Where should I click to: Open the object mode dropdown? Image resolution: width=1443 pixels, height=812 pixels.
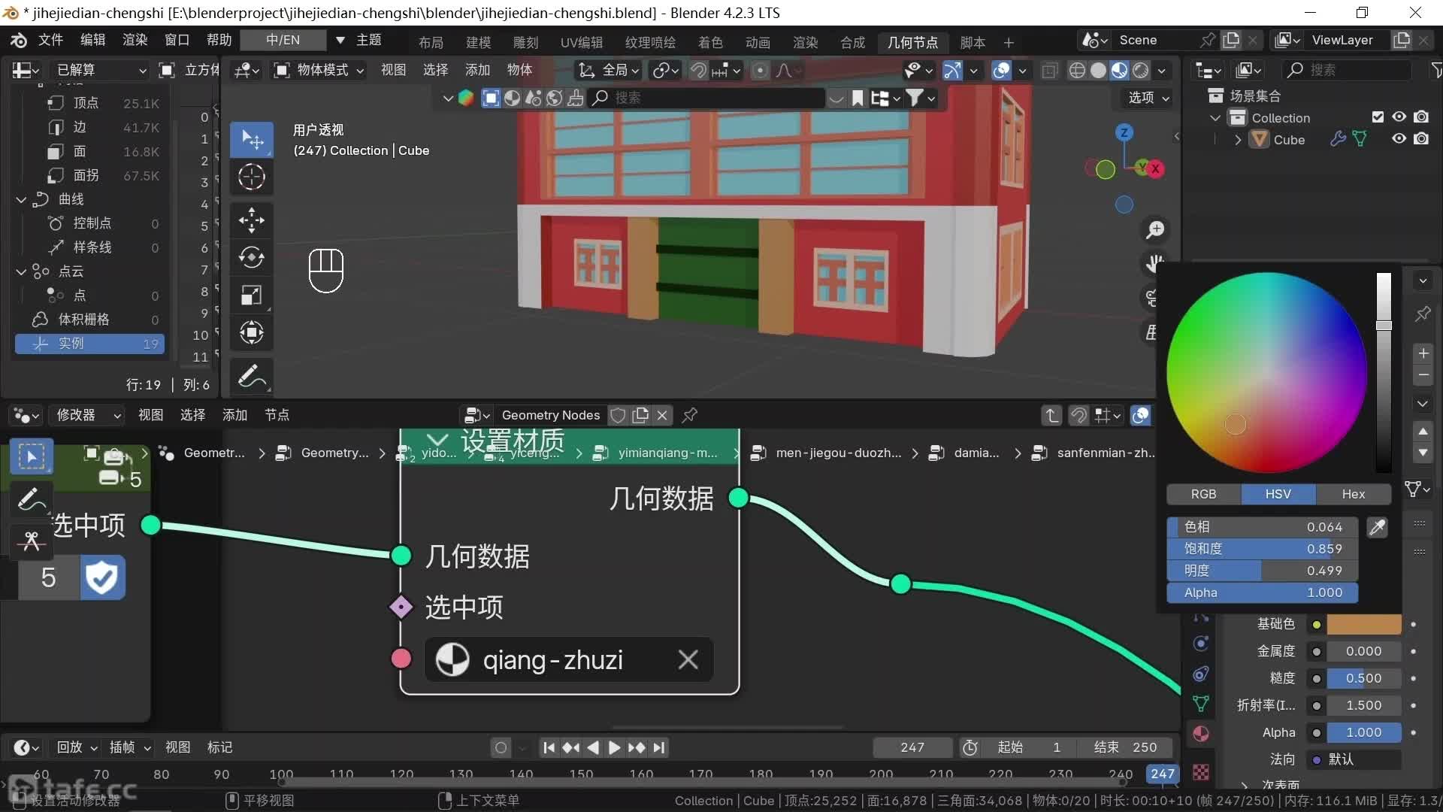click(x=319, y=70)
